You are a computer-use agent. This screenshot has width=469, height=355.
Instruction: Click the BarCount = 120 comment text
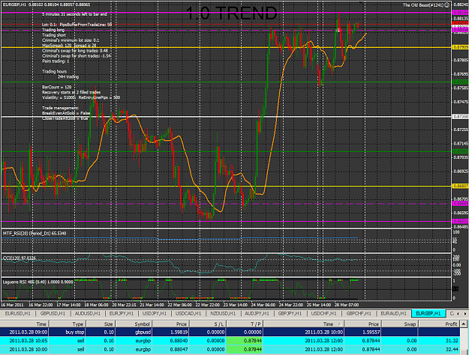point(57,87)
